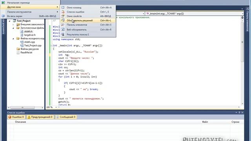Open the document tabs overflow dropdown
This screenshot has width=251, height=141.
[242, 9]
